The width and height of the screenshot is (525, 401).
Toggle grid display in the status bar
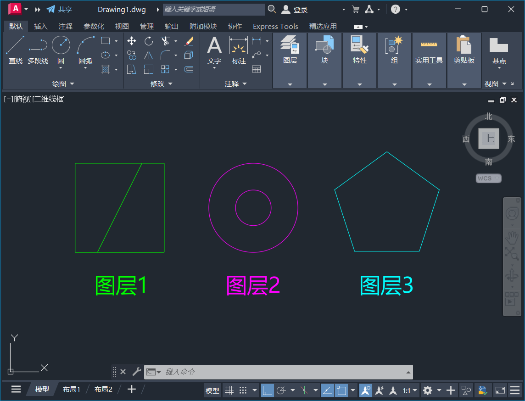click(x=229, y=390)
